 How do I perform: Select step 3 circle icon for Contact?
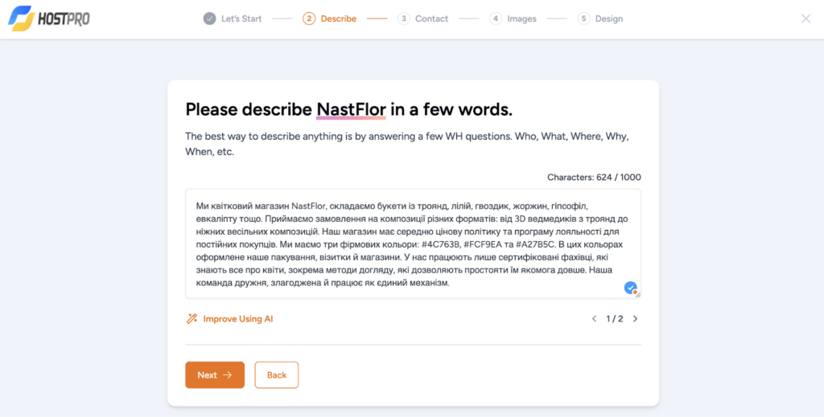pos(404,19)
